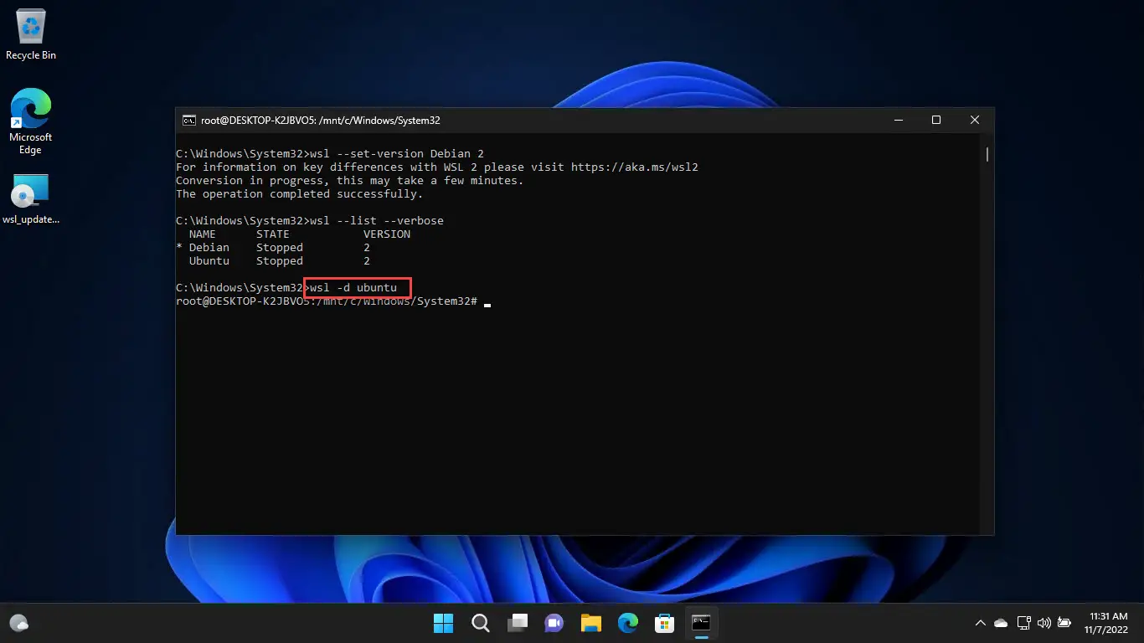Click the terminal window vertical scrollbar thumb

(x=987, y=155)
